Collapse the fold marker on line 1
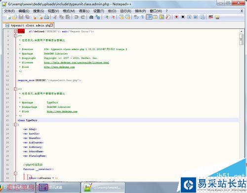Viewport: 247px width, 193px height. (x=15, y=31)
